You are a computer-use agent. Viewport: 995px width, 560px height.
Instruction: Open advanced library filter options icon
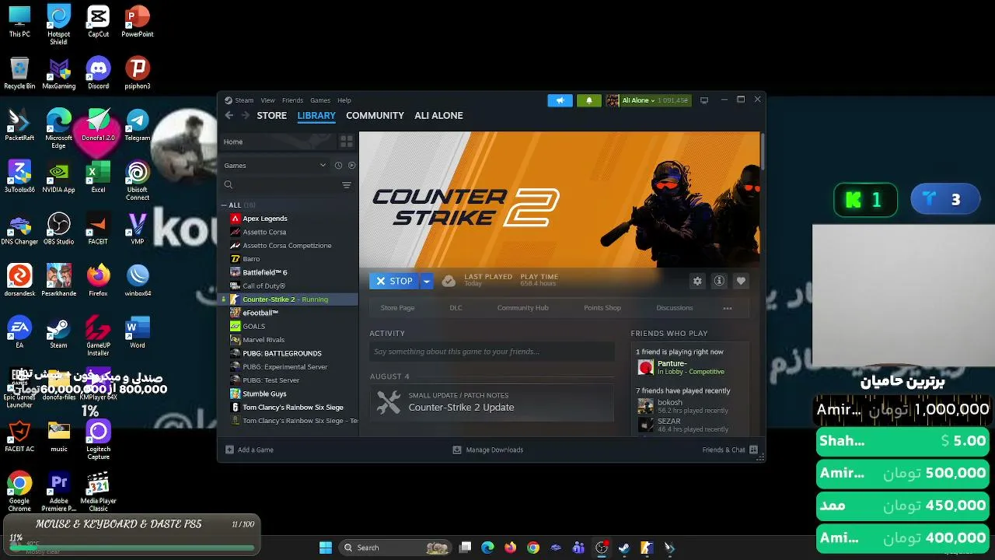(347, 185)
